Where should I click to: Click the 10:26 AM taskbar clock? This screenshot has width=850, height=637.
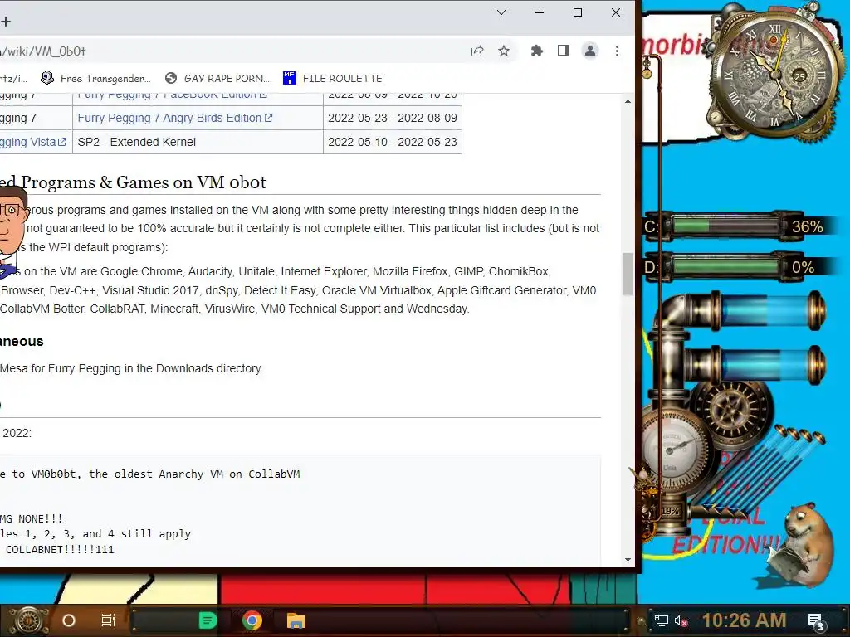point(745,620)
